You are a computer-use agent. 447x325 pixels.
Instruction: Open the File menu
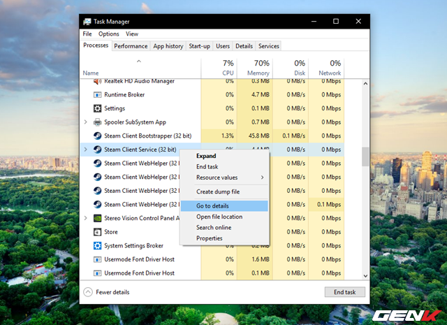tap(87, 34)
